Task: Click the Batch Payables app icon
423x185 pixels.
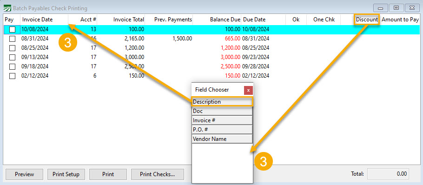Action: [7, 8]
